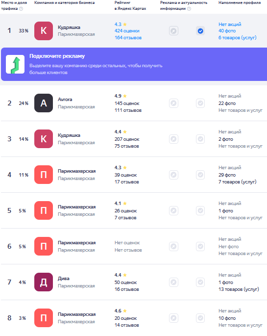The height and width of the screenshot is (336, 267).
Task: Open '6 товаров (услуг)' link
Action: click(237, 38)
